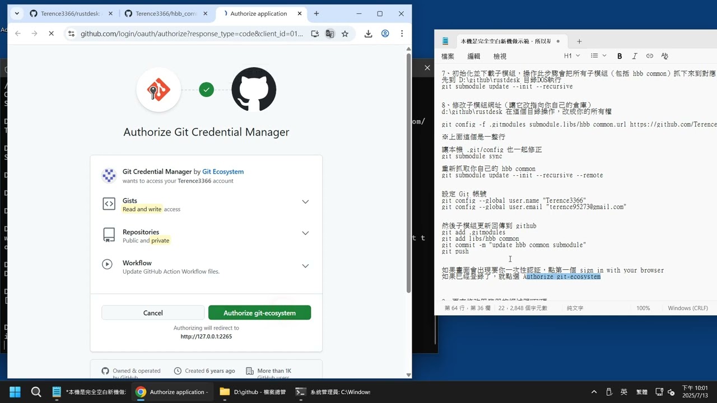Click scrollbar down arrow in Chrome page
717x403 pixels.
tap(408, 374)
